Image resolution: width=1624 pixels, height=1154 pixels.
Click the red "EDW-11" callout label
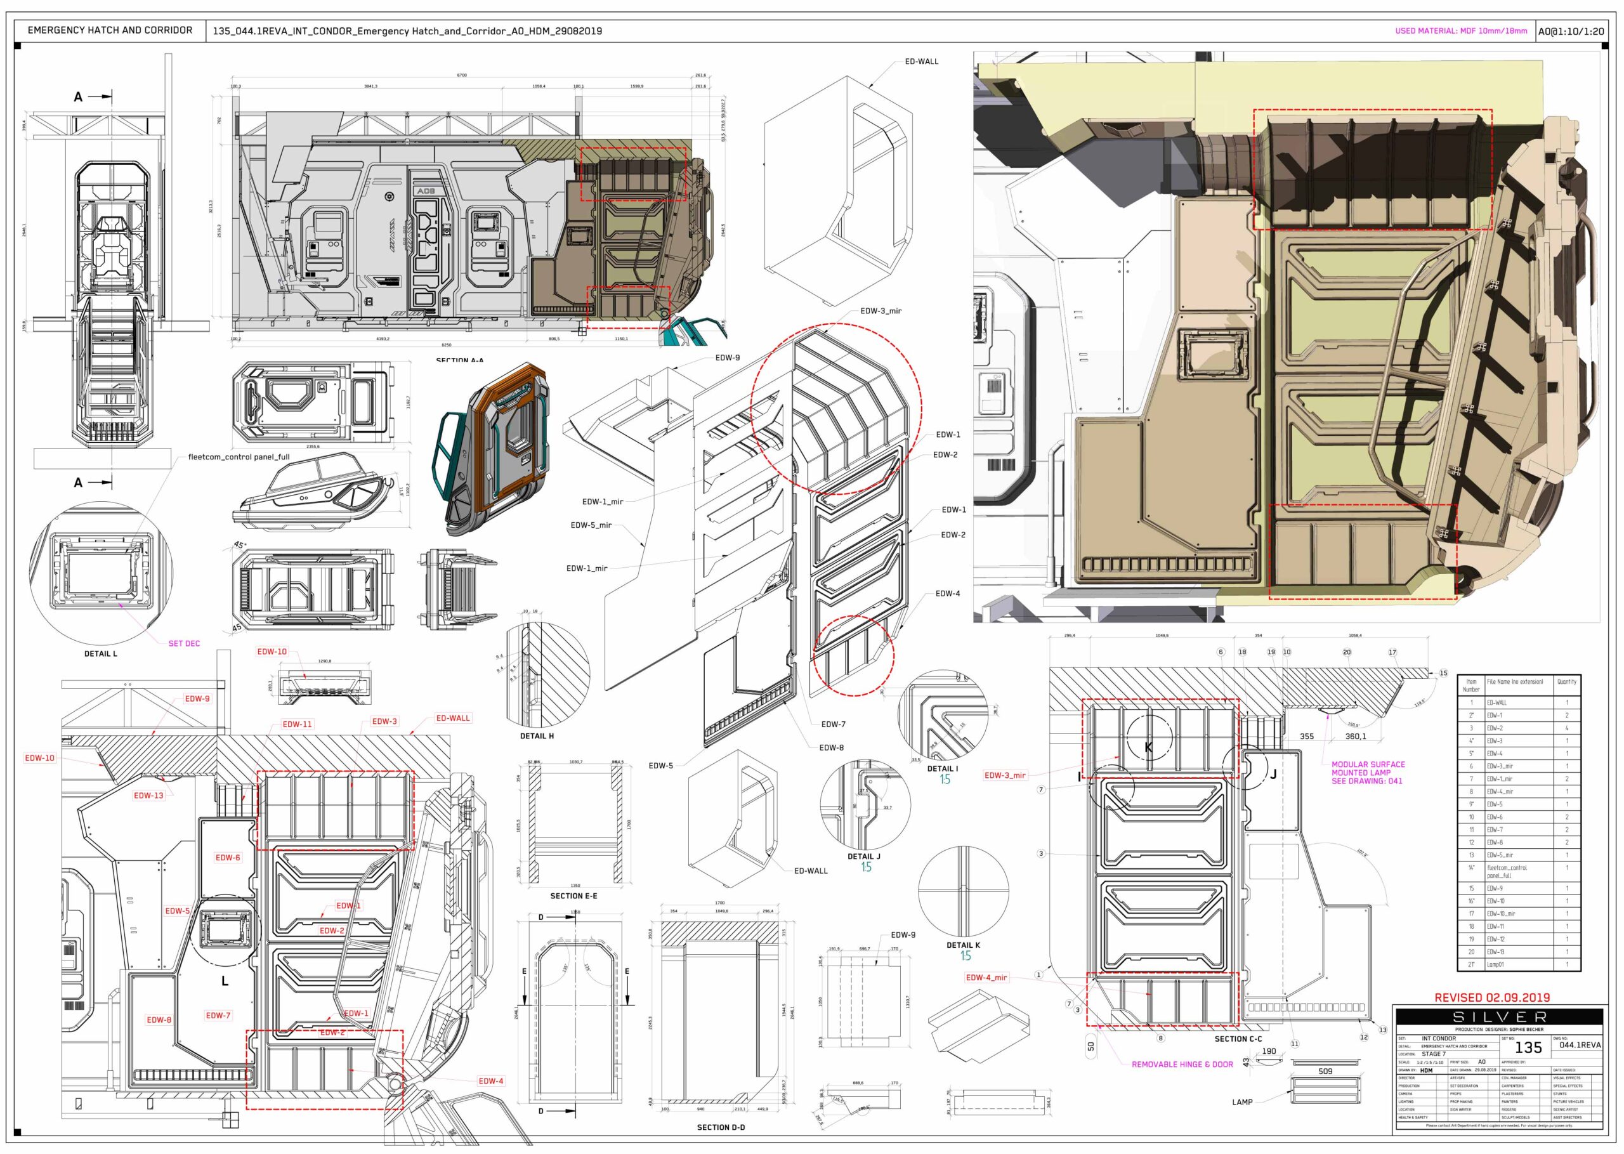click(297, 724)
